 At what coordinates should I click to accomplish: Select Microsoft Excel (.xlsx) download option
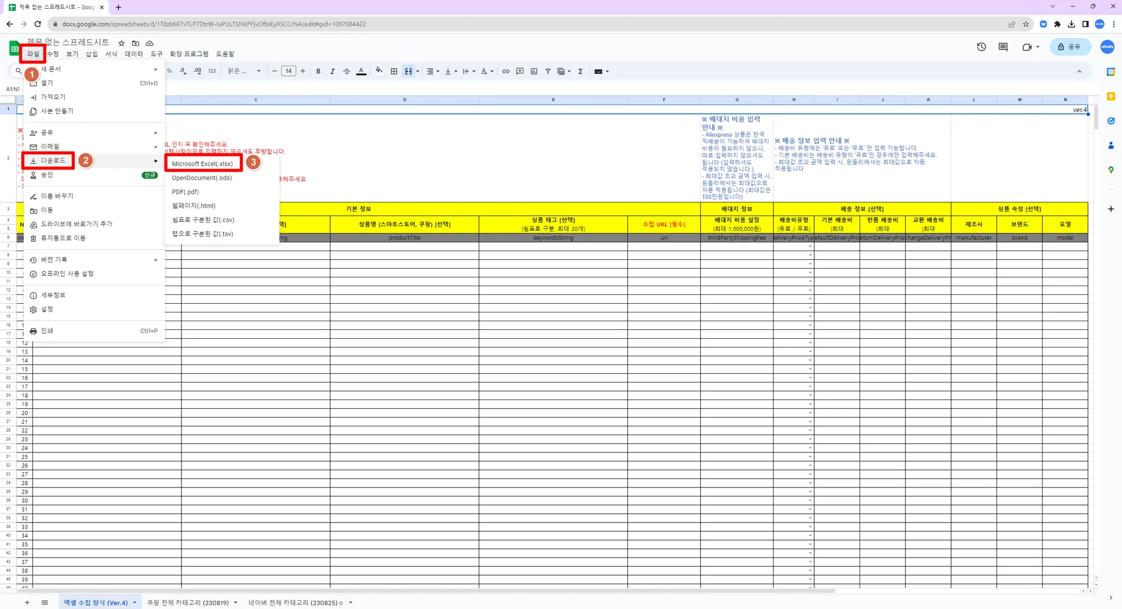click(202, 164)
